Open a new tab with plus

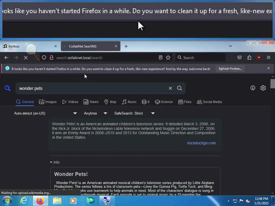pos(126,46)
